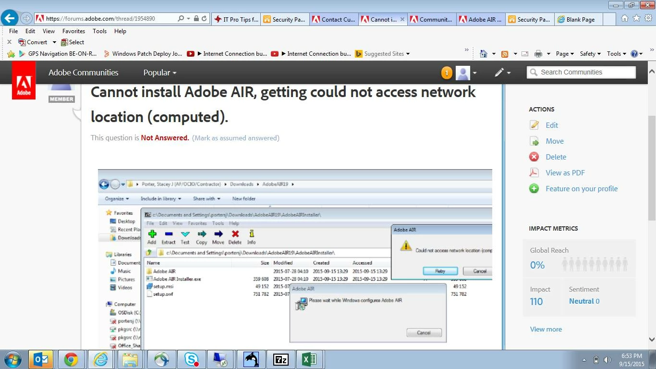Open Excel from the taskbar
This screenshot has height=369, width=656.
tap(310, 359)
